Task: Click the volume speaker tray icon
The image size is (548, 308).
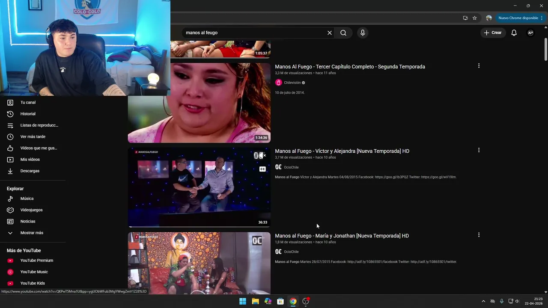Action: click(x=517, y=301)
